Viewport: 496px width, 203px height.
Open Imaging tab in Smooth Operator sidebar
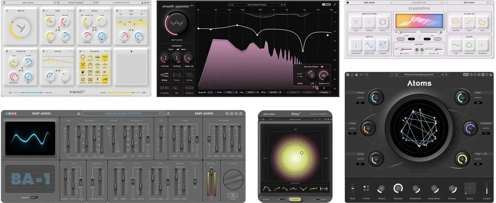(x=164, y=90)
